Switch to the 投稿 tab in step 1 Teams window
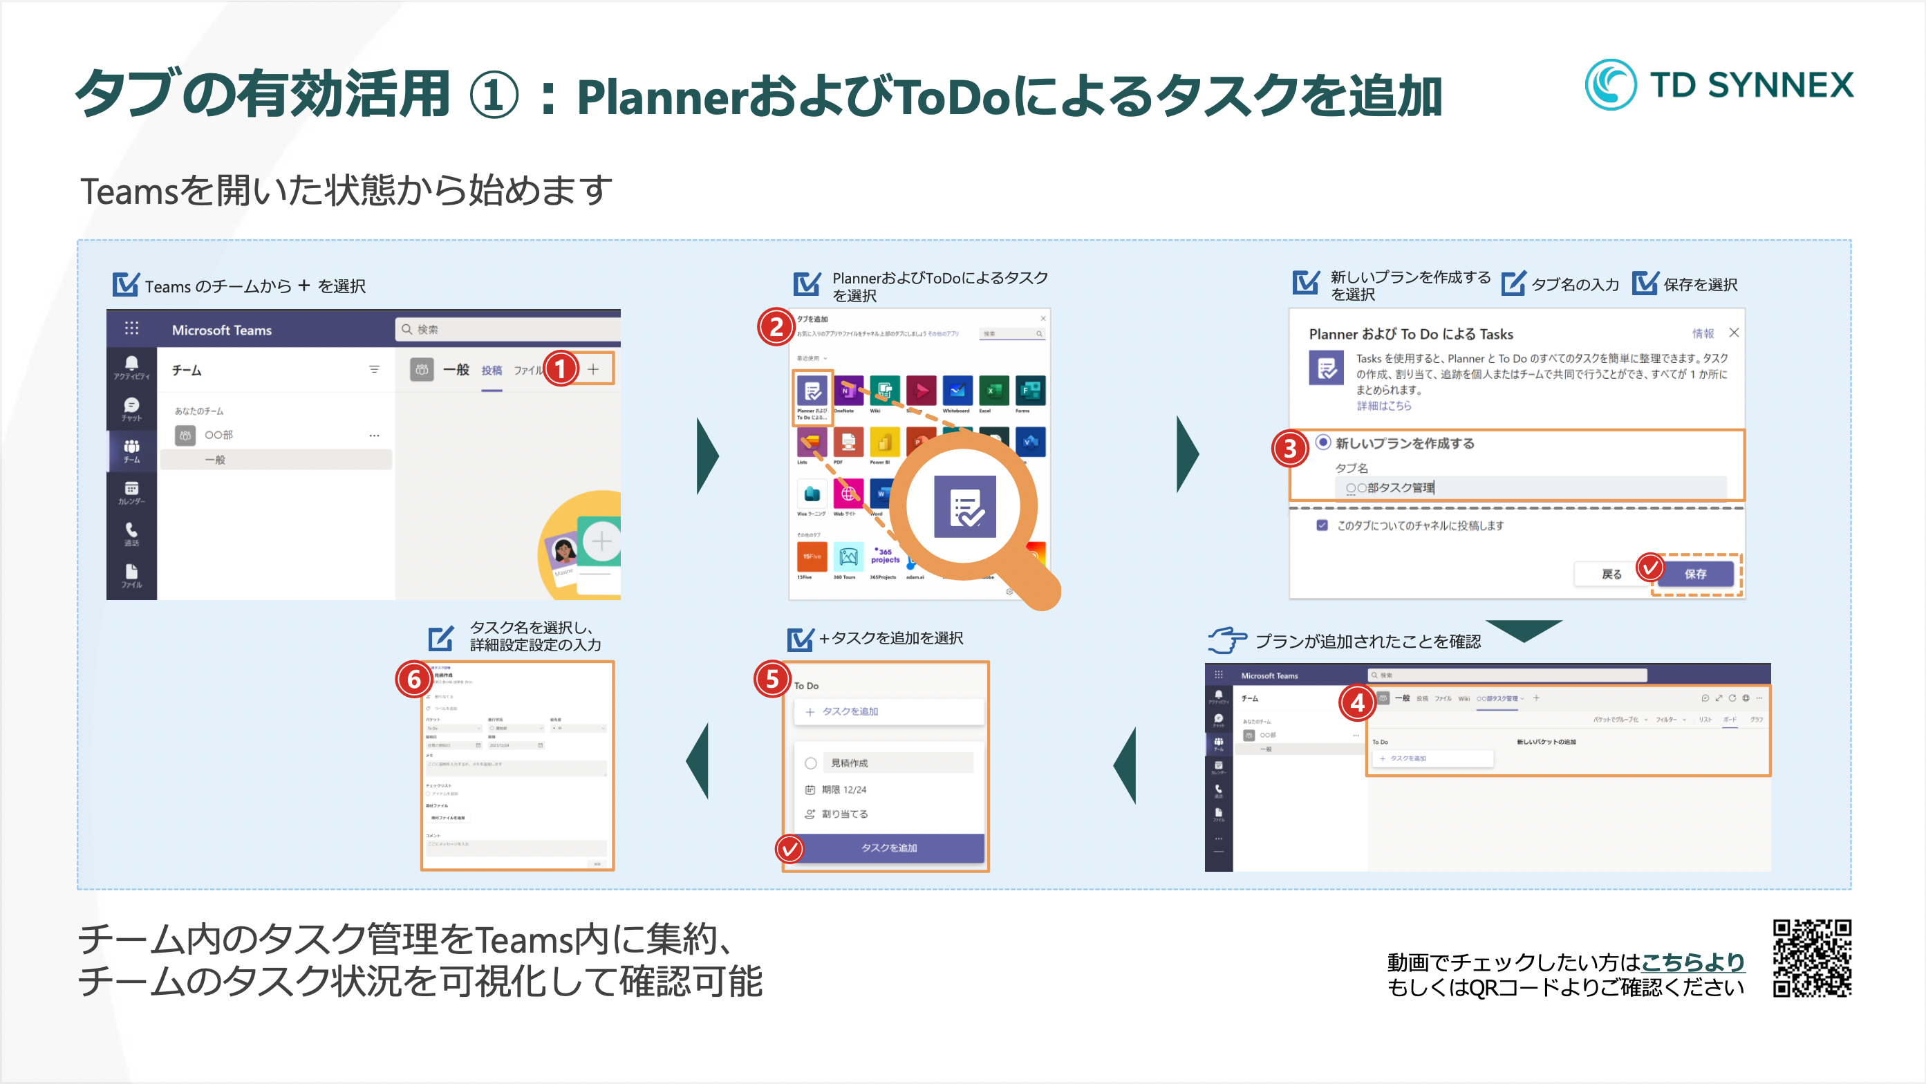This screenshot has height=1084, width=1926. (x=492, y=370)
